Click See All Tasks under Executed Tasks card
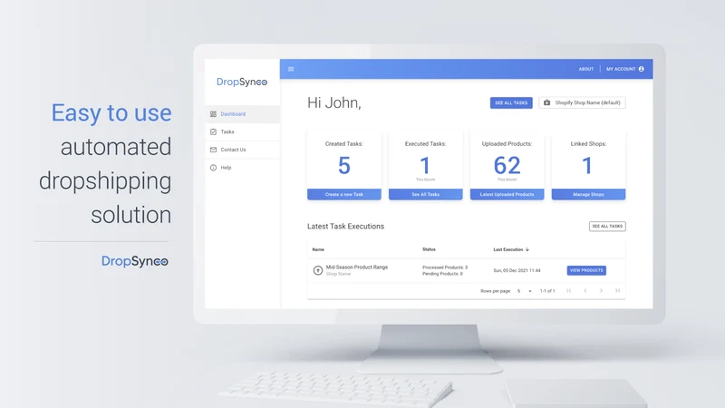This screenshot has height=408, width=725. click(x=425, y=194)
